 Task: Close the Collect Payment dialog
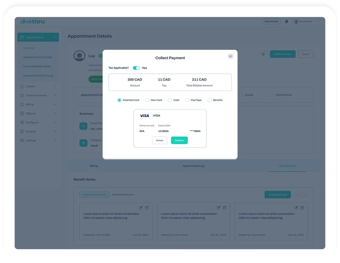tap(231, 56)
